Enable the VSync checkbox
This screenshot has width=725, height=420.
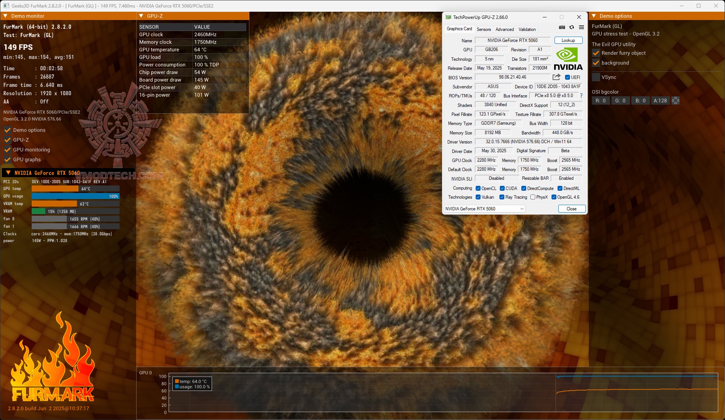(x=596, y=77)
